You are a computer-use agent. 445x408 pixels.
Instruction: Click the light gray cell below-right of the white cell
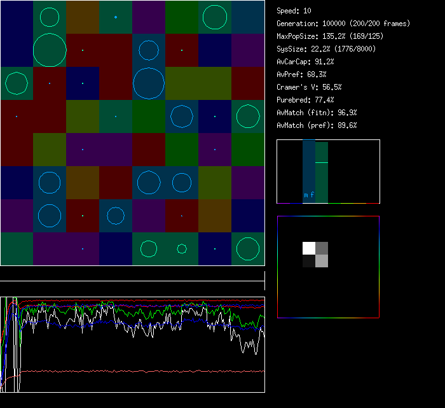click(322, 261)
